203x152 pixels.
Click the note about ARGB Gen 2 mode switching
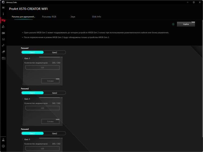[x=67, y=37]
